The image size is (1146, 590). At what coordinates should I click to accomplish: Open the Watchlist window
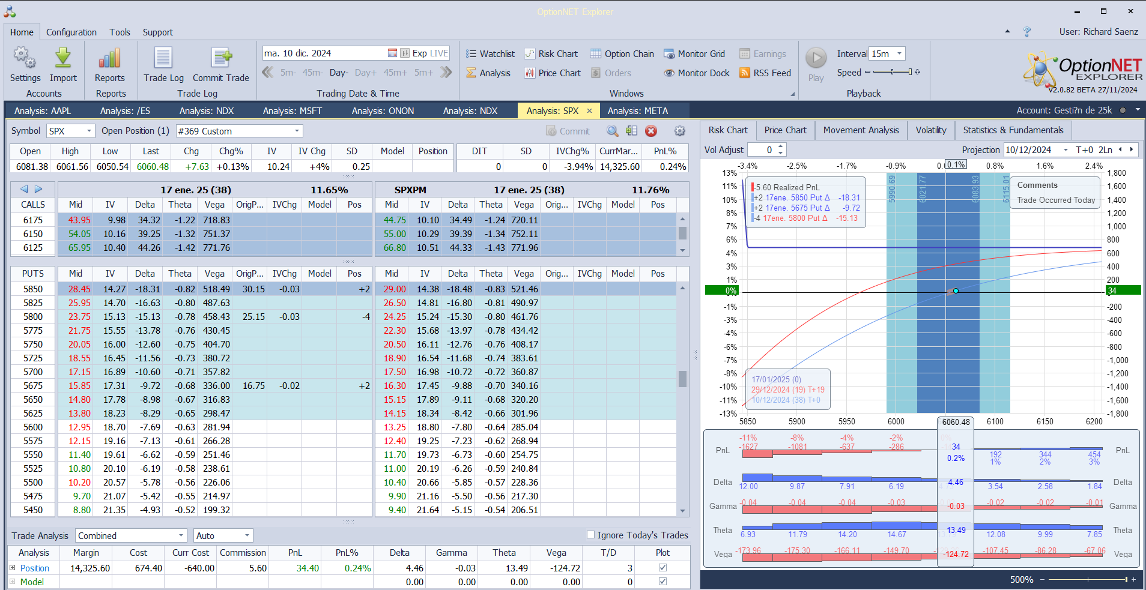coord(490,54)
